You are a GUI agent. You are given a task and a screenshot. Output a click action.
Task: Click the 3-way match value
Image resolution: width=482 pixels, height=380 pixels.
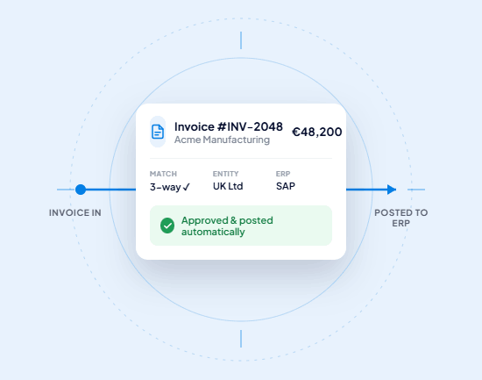point(170,187)
